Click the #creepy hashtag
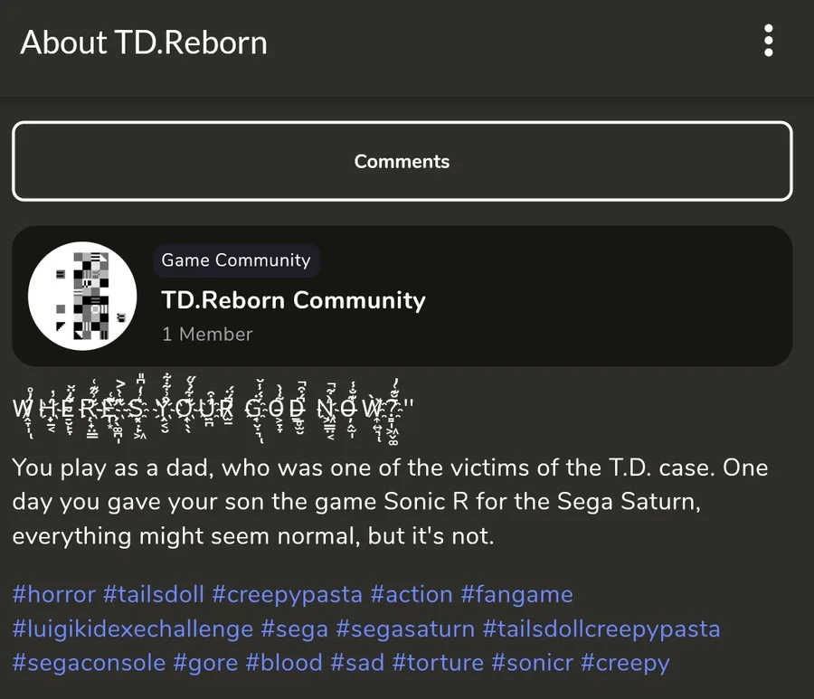This screenshot has width=814, height=699. tap(626, 665)
